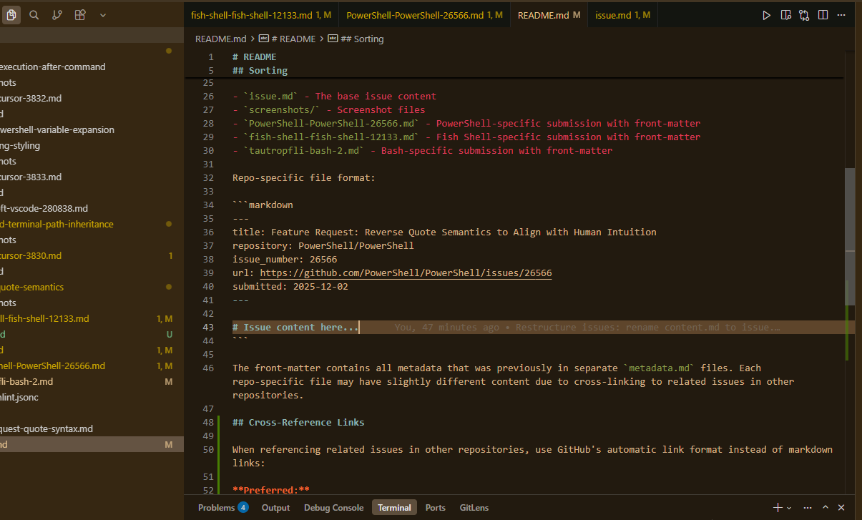Open the Debug Console panel tab
Viewport: 862px width, 520px height.
(x=333, y=507)
